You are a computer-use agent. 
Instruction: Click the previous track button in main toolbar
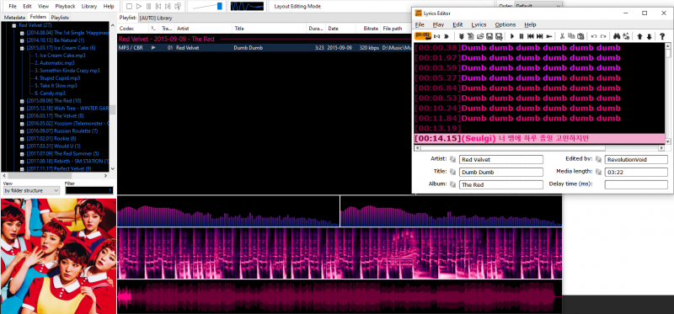tap(158, 7)
